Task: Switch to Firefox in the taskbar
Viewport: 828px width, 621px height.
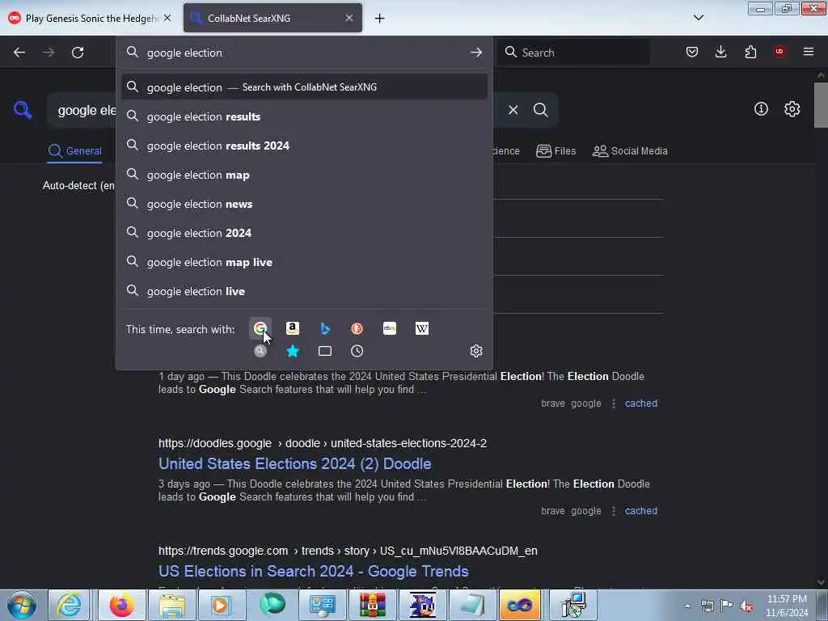Action: pyautogui.click(x=121, y=605)
